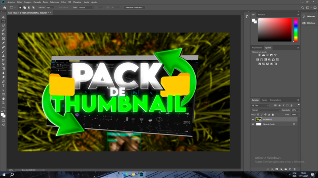Switch to the Canais tab
This screenshot has width=318, height=178.
264,100
